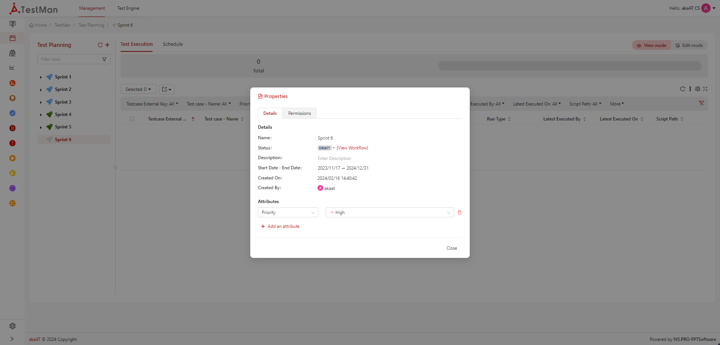Open the View Workflow link
Viewport: 720px width, 345px height.
352,148
